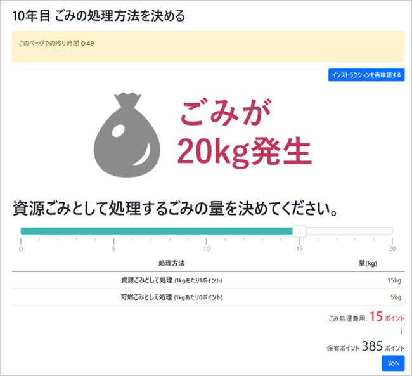
Task: Click the 量(kg) column header
Action: [368, 263]
